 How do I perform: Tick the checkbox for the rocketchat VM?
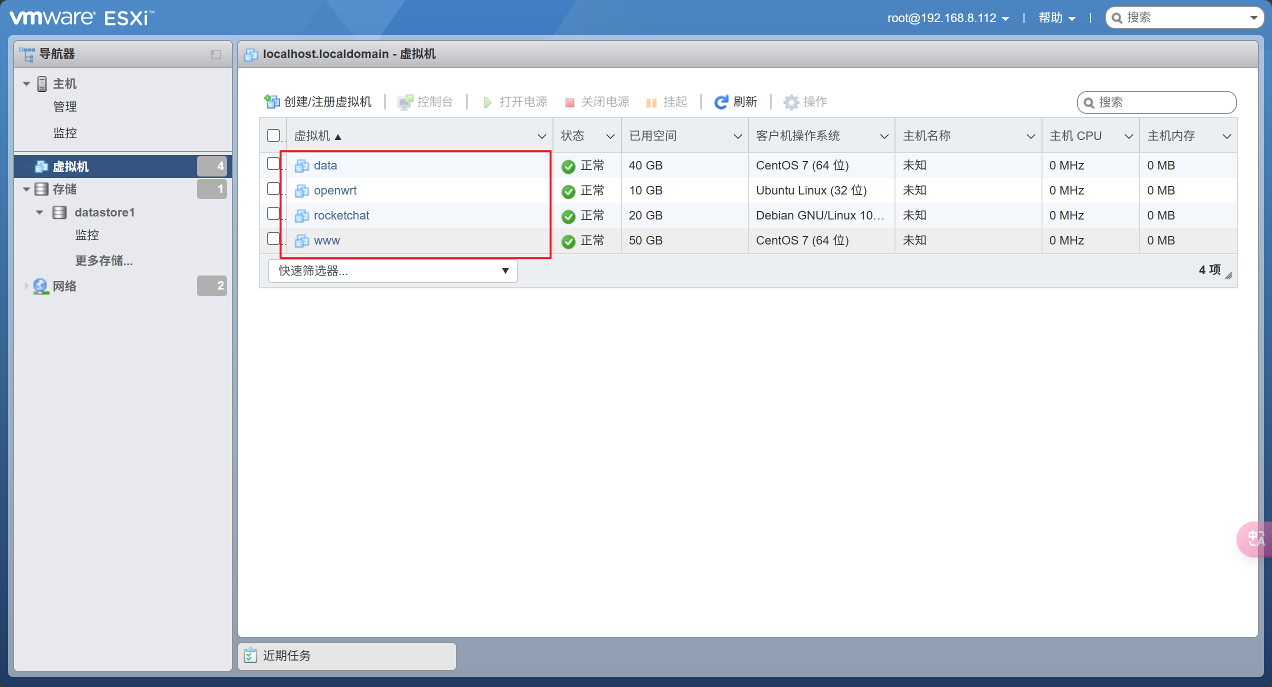[273, 214]
